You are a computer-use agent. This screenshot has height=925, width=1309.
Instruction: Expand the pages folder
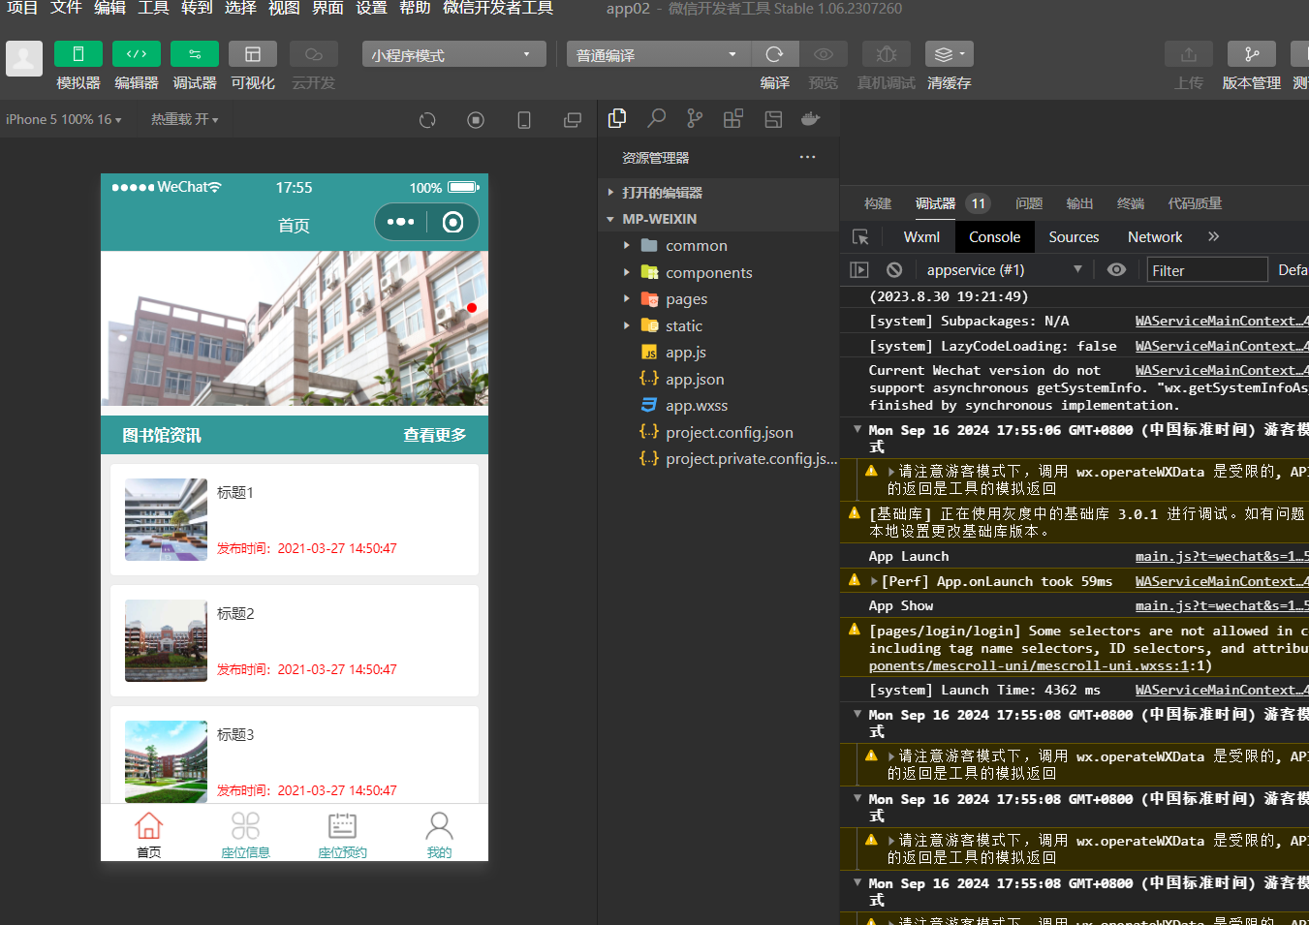(686, 299)
